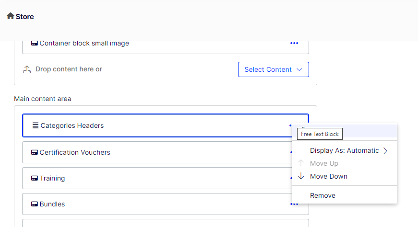Select the Certification Vouchers block
The width and height of the screenshot is (418, 227).
click(x=75, y=153)
